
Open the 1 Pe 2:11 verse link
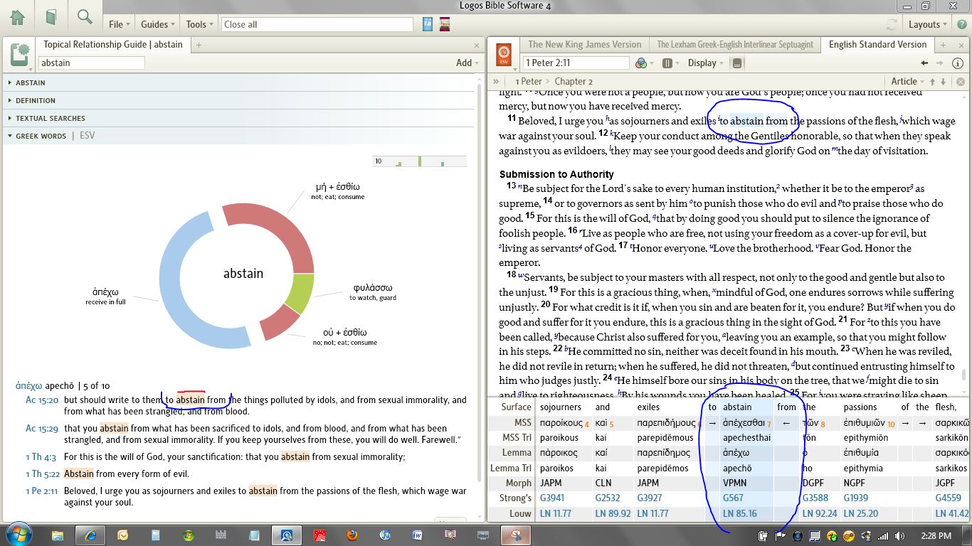(41, 491)
